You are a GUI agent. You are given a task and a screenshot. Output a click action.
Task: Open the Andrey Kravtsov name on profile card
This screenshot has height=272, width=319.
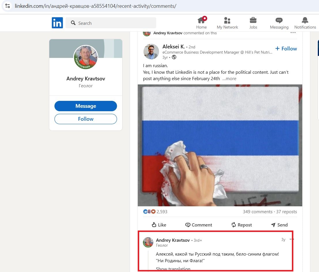[x=86, y=79]
